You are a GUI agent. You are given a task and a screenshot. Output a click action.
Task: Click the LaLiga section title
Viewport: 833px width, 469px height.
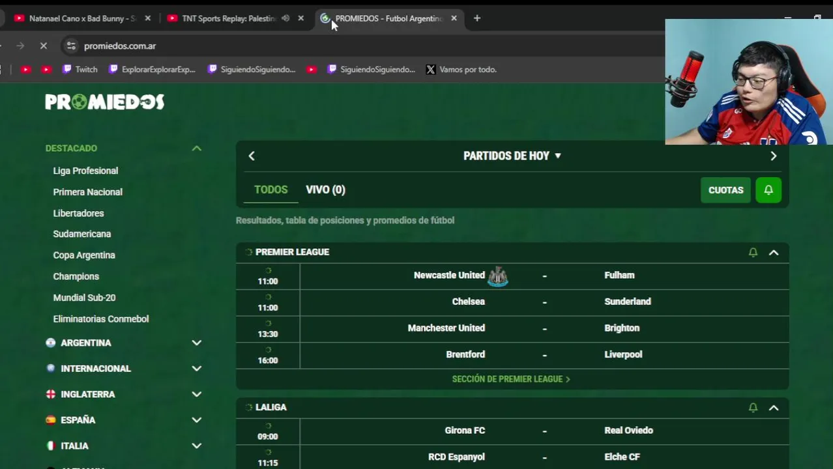click(270, 407)
